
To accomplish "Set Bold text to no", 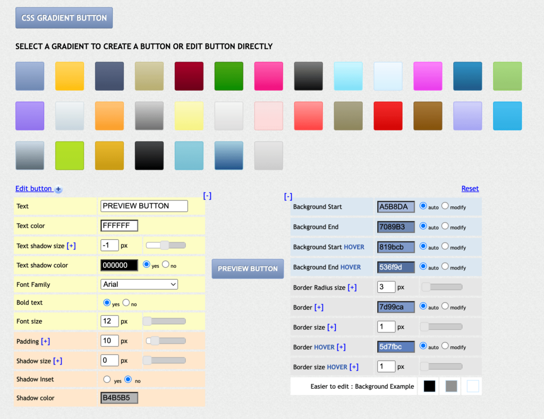I will [126, 303].
